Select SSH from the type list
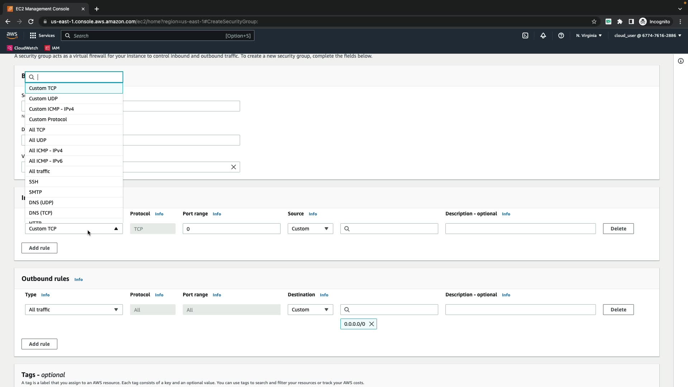Image resolution: width=688 pixels, height=387 pixels. 34,182
